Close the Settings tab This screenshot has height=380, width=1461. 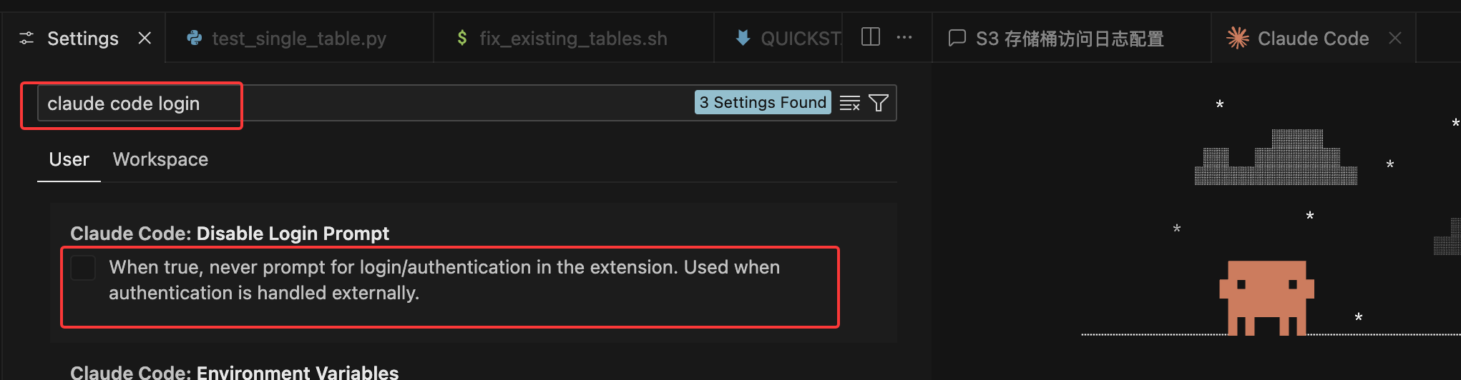(x=145, y=38)
